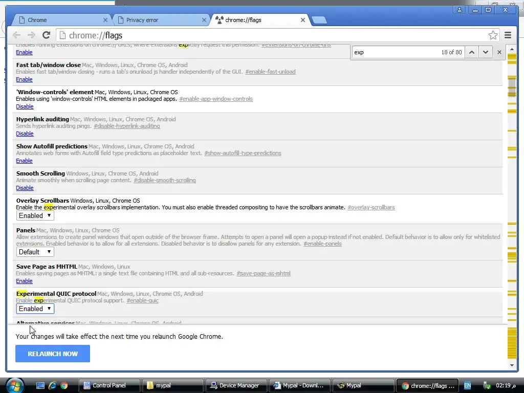Close the chrome://flags tab
This screenshot has width=524, height=393.
point(303,20)
